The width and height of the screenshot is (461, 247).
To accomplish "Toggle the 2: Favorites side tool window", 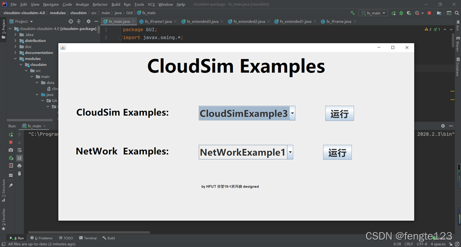I will click(4, 219).
